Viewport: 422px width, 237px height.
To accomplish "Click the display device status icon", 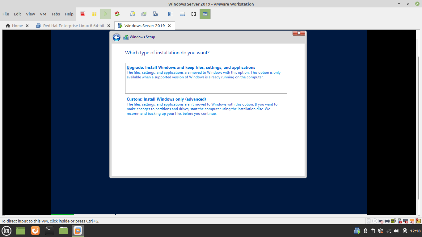I will point(406,221).
